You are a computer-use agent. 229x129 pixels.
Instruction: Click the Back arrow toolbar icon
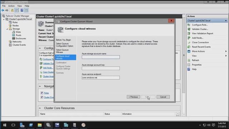(3, 10)
